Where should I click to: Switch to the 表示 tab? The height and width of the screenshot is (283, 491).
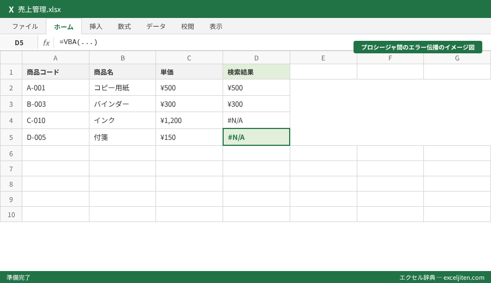216,27
